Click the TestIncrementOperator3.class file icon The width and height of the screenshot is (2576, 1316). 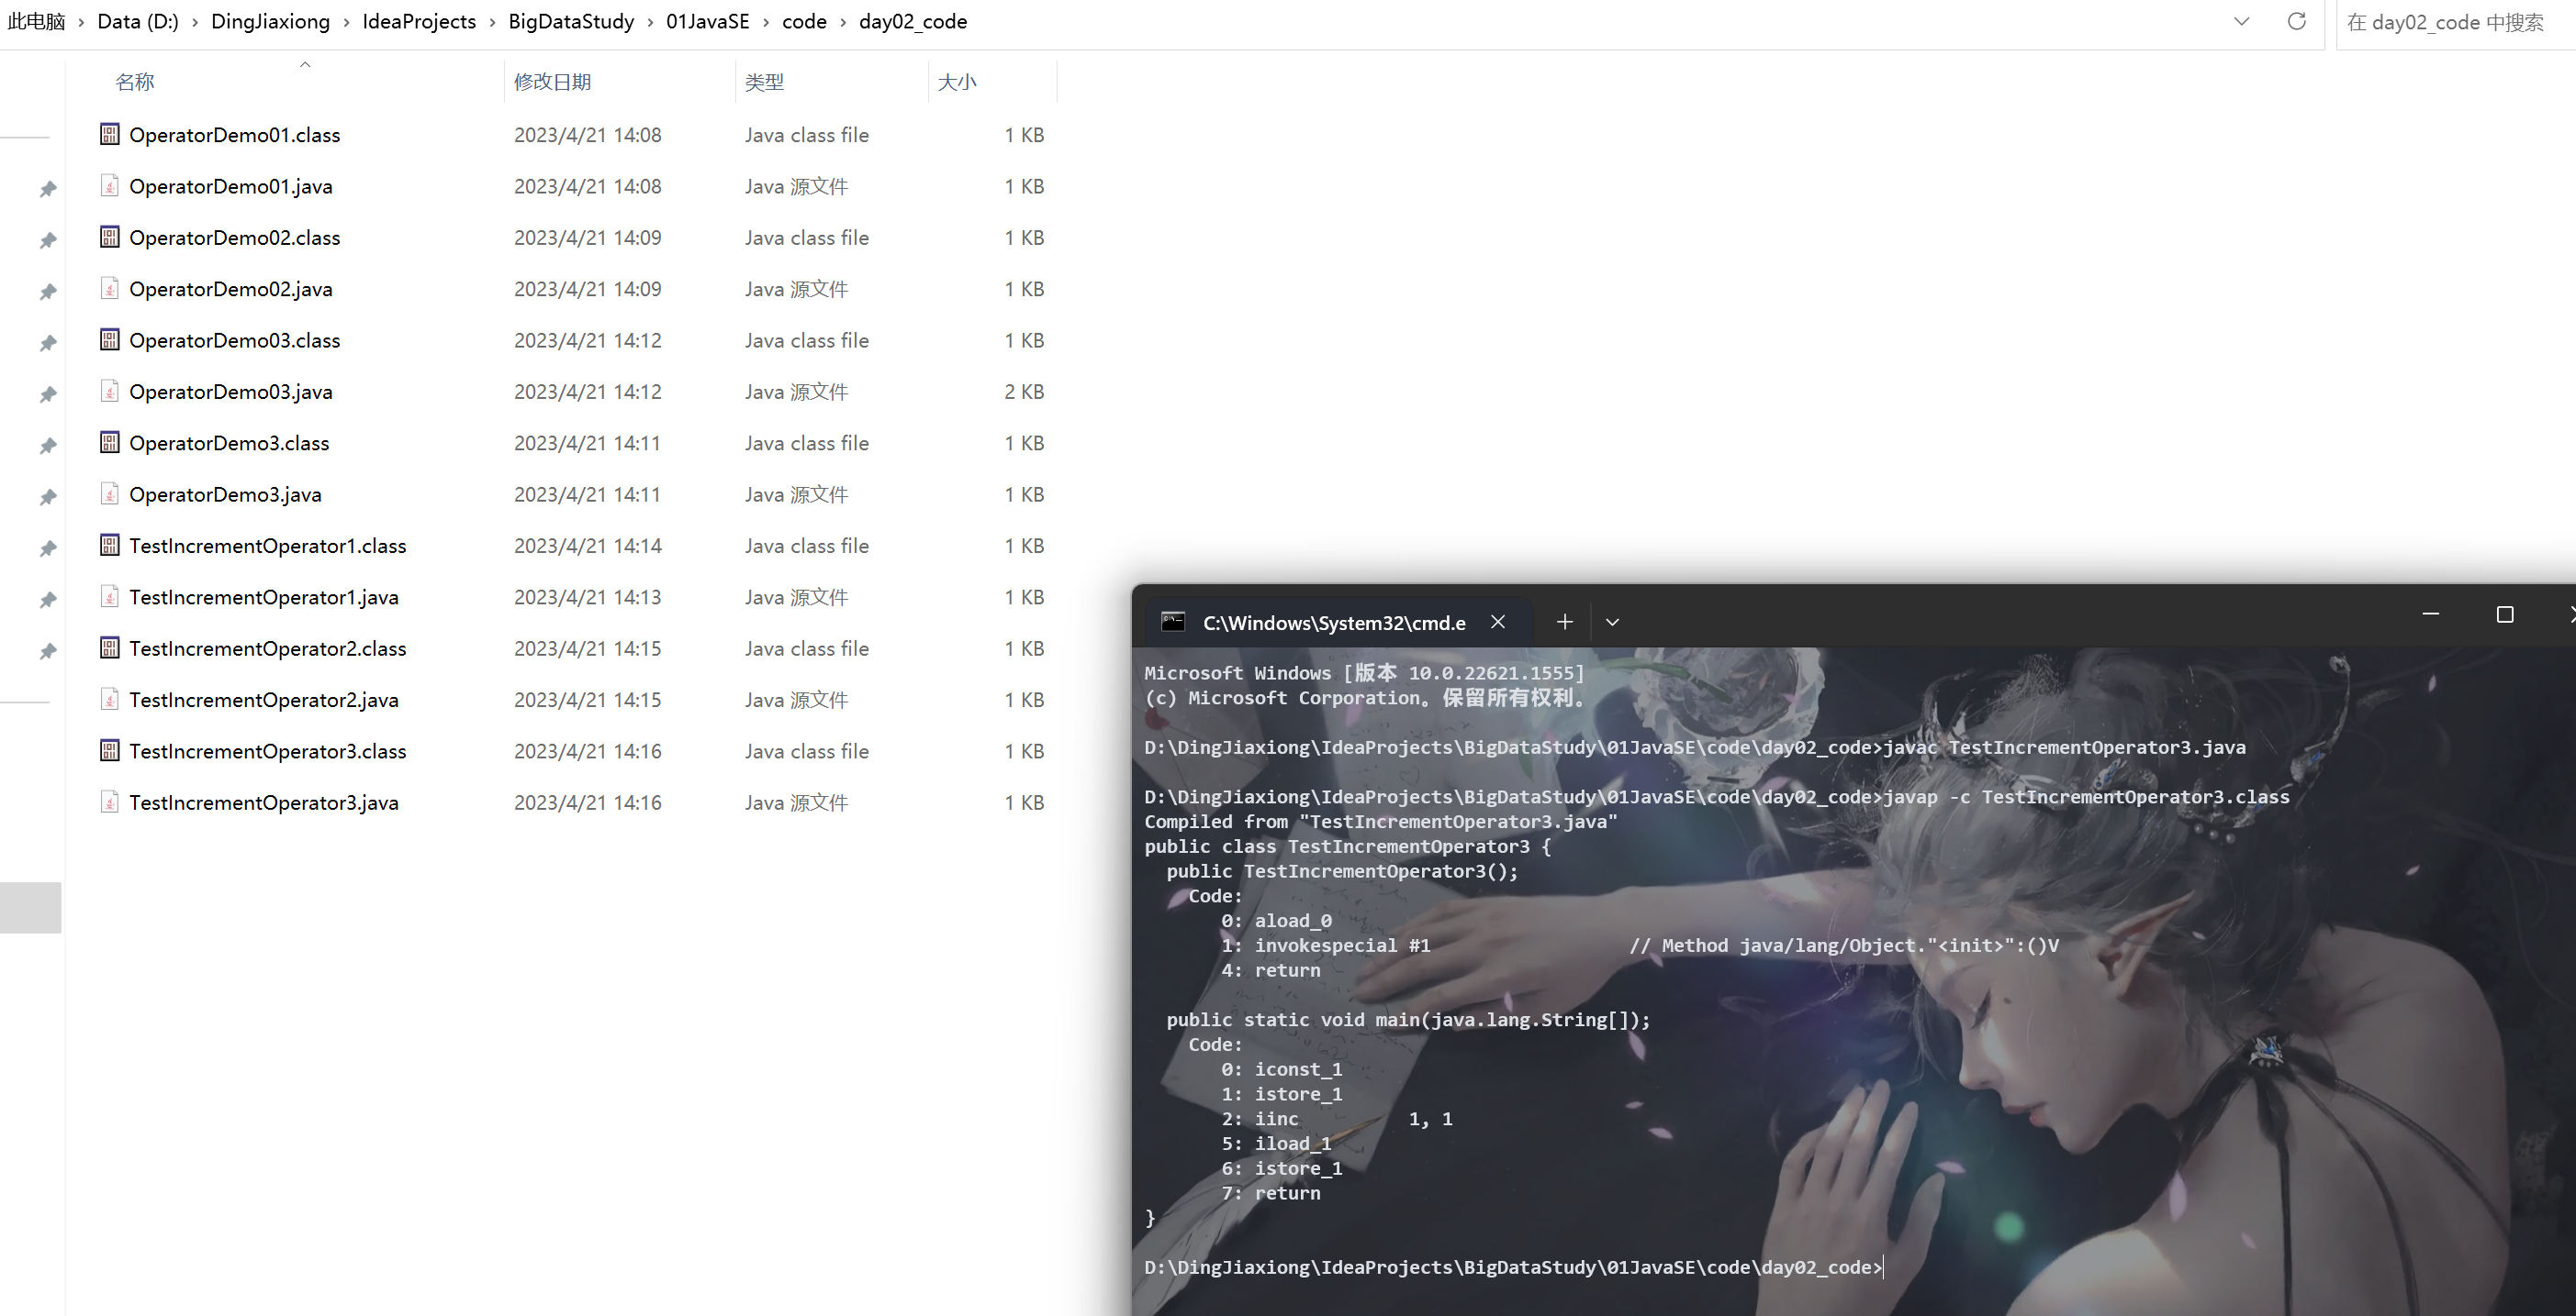point(110,750)
